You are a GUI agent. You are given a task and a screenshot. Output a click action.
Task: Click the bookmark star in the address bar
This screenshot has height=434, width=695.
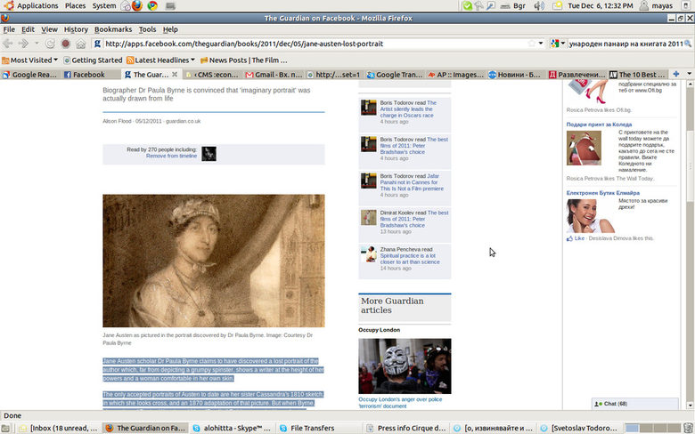coord(531,44)
